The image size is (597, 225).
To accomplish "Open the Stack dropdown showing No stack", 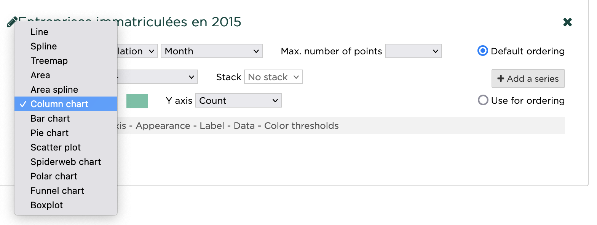I will click(273, 77).
